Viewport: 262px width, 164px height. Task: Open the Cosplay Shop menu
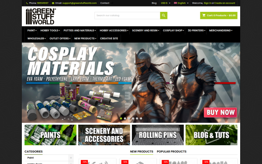[173, 31]
